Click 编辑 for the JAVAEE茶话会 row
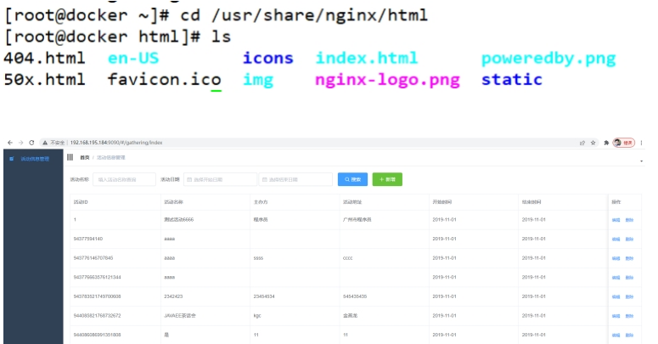Screen dimensions: 658x344 pyautogui.click(x=616, y=316)
